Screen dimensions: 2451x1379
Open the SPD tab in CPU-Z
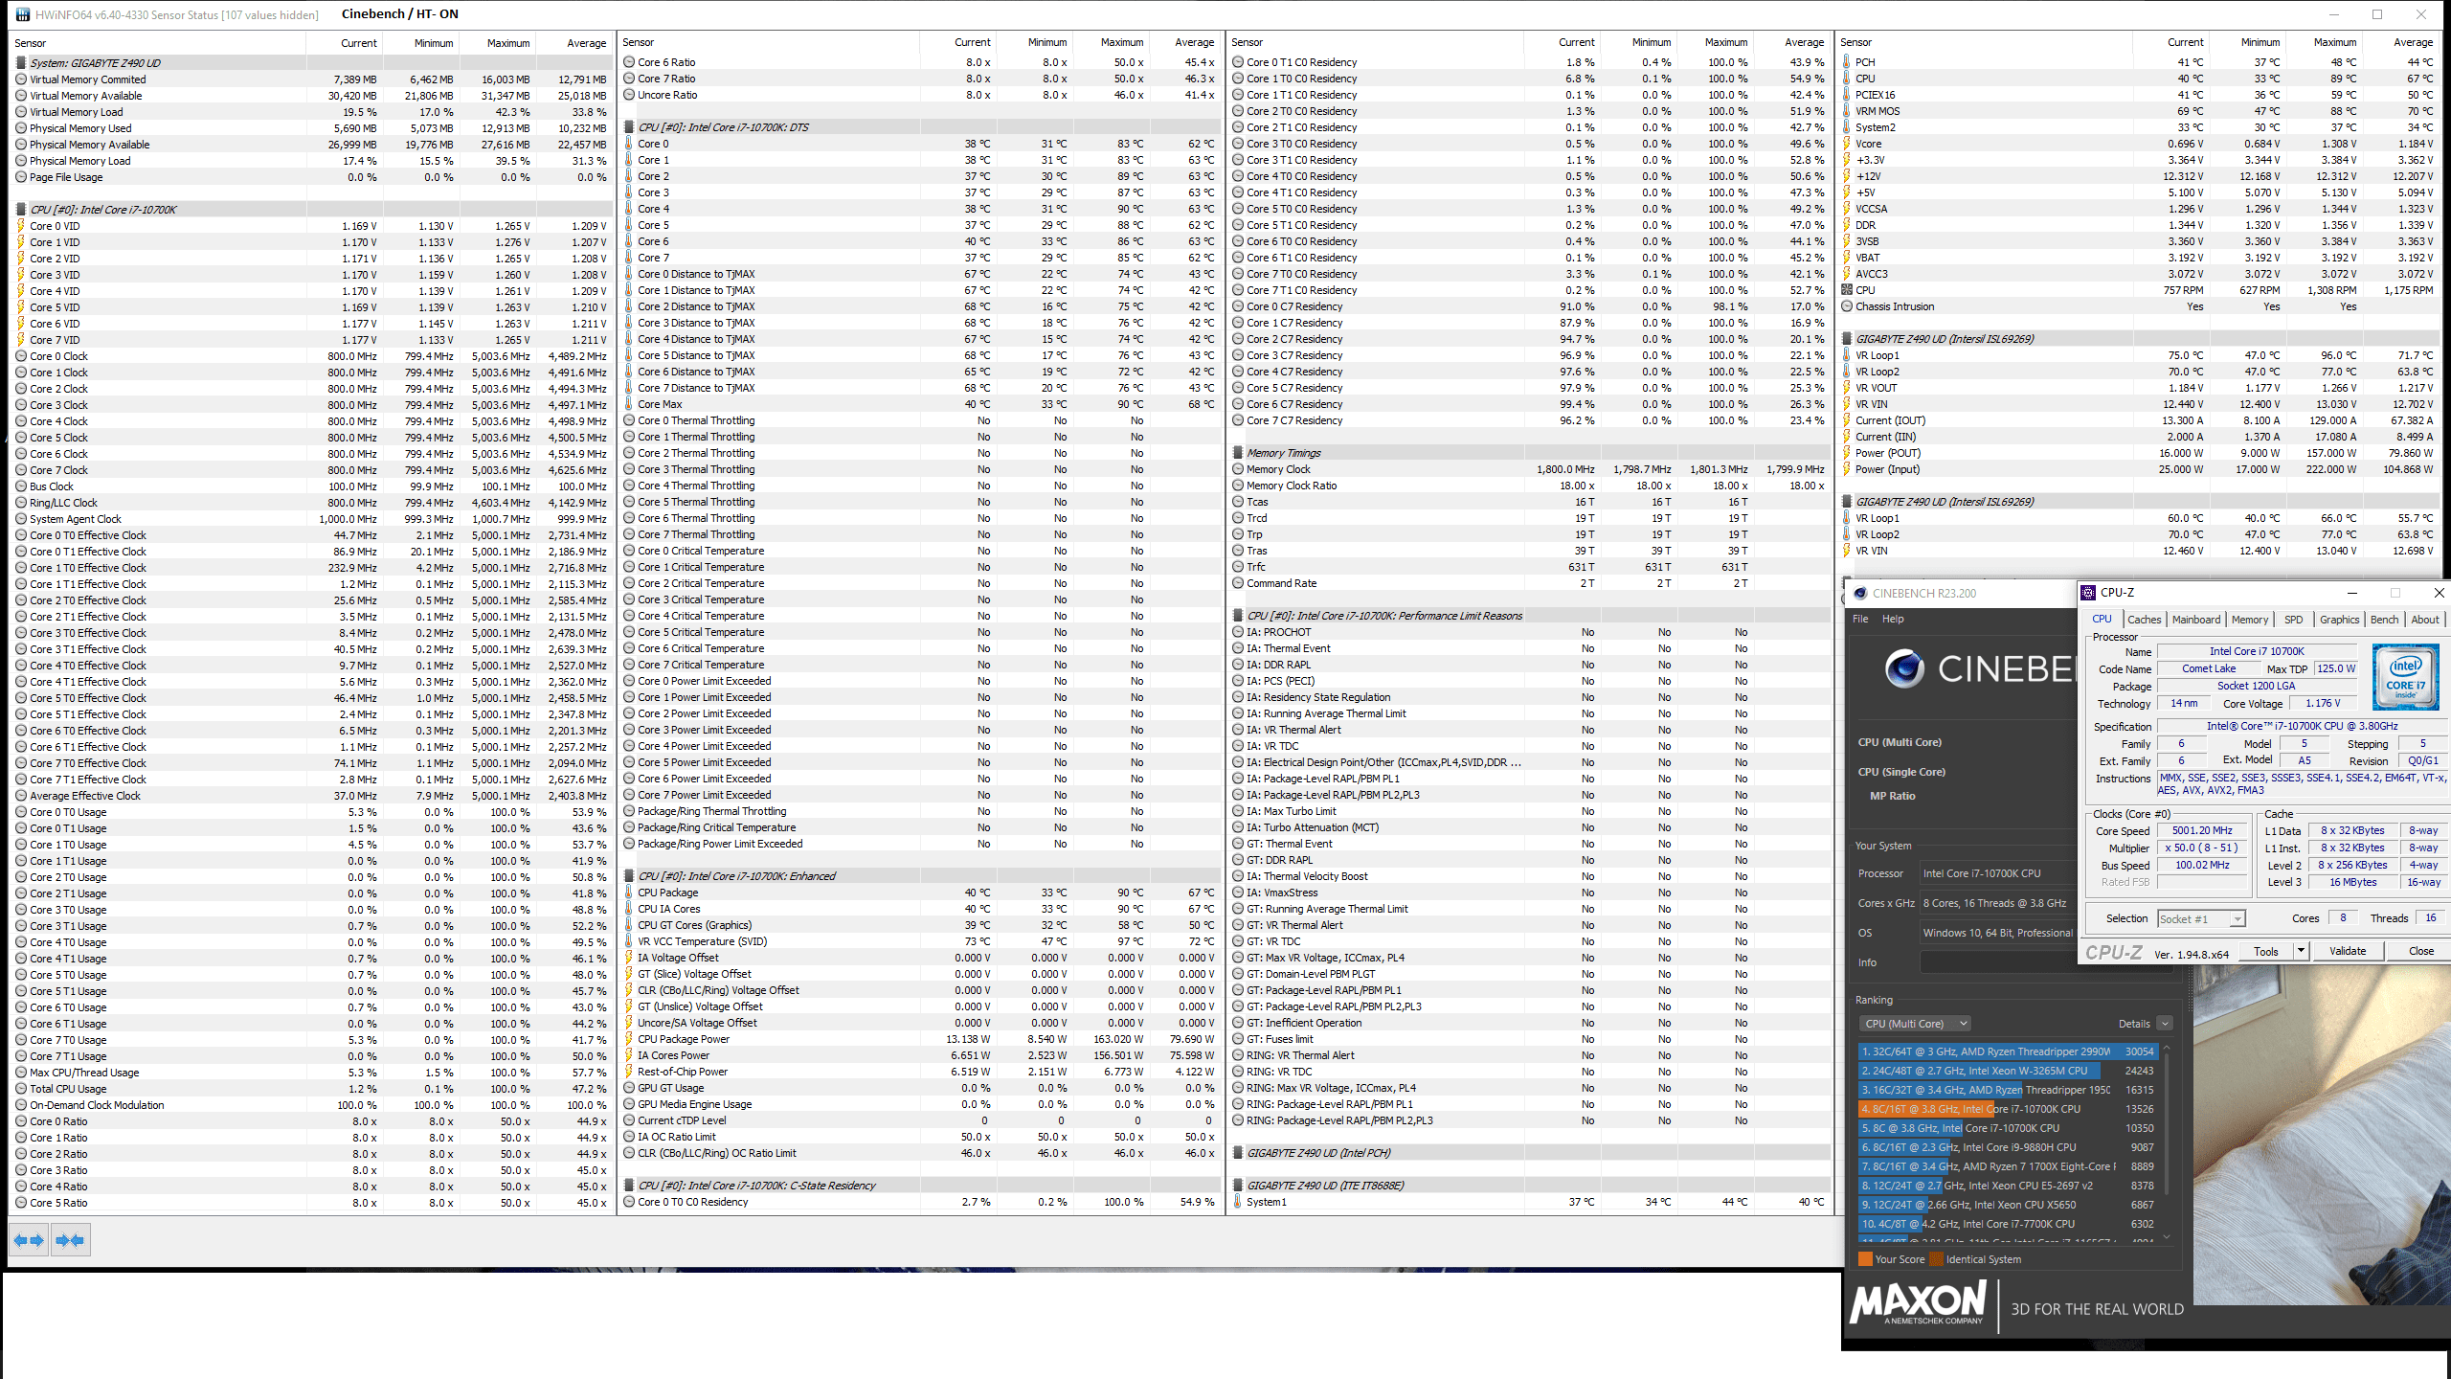point(2293,620)
